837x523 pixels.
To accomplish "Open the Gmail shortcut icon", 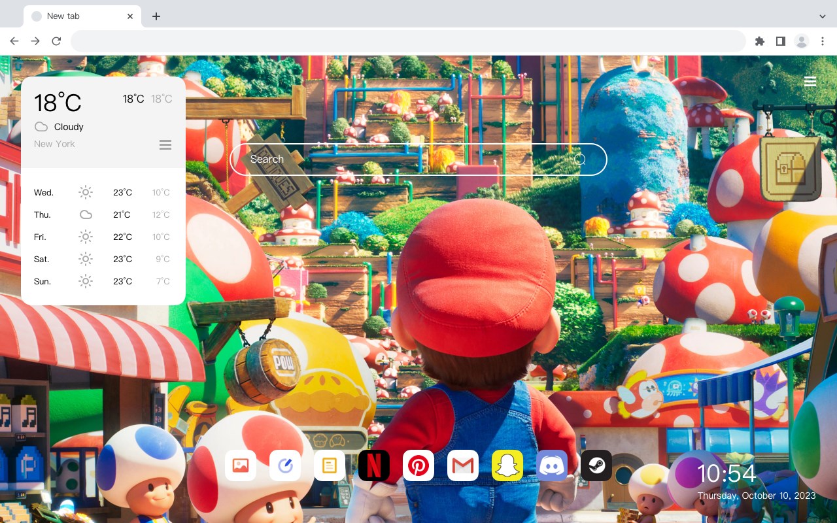I will click(463, 465).
